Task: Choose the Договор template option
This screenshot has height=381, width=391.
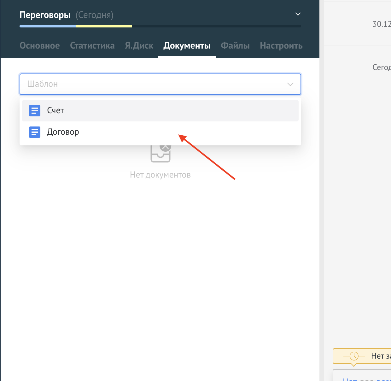Action: [160, 132]
